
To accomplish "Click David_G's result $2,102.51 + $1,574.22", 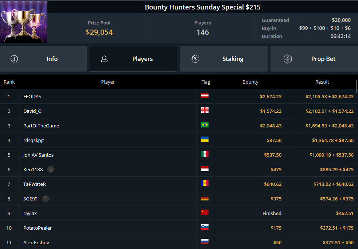I will pos(330,111).
